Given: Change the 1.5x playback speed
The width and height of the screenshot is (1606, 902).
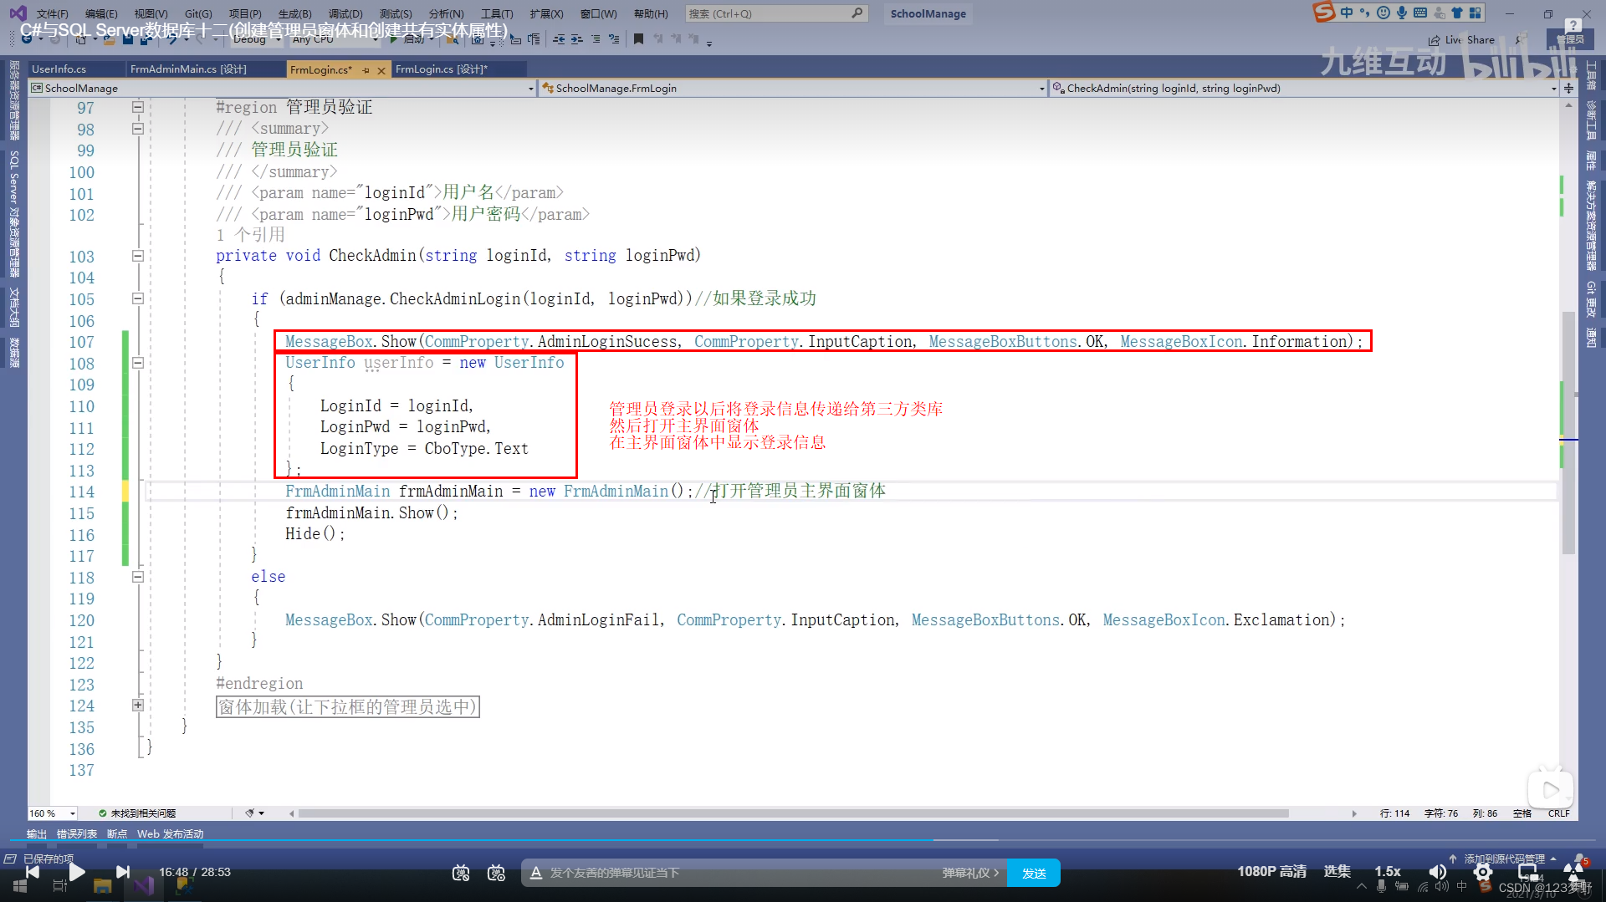Looking at the screenshot, I should [1388, 872].
